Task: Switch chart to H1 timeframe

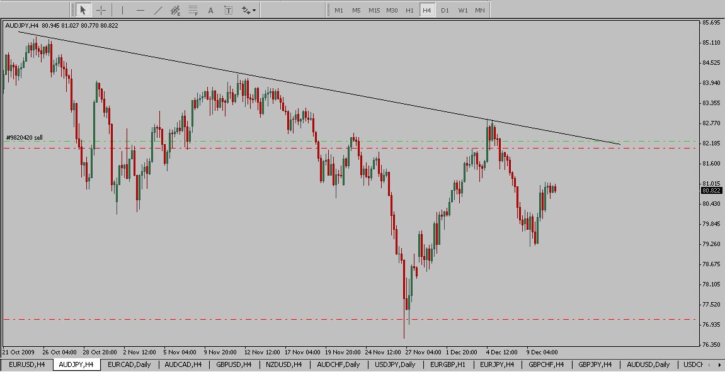Action: (409, 10)
